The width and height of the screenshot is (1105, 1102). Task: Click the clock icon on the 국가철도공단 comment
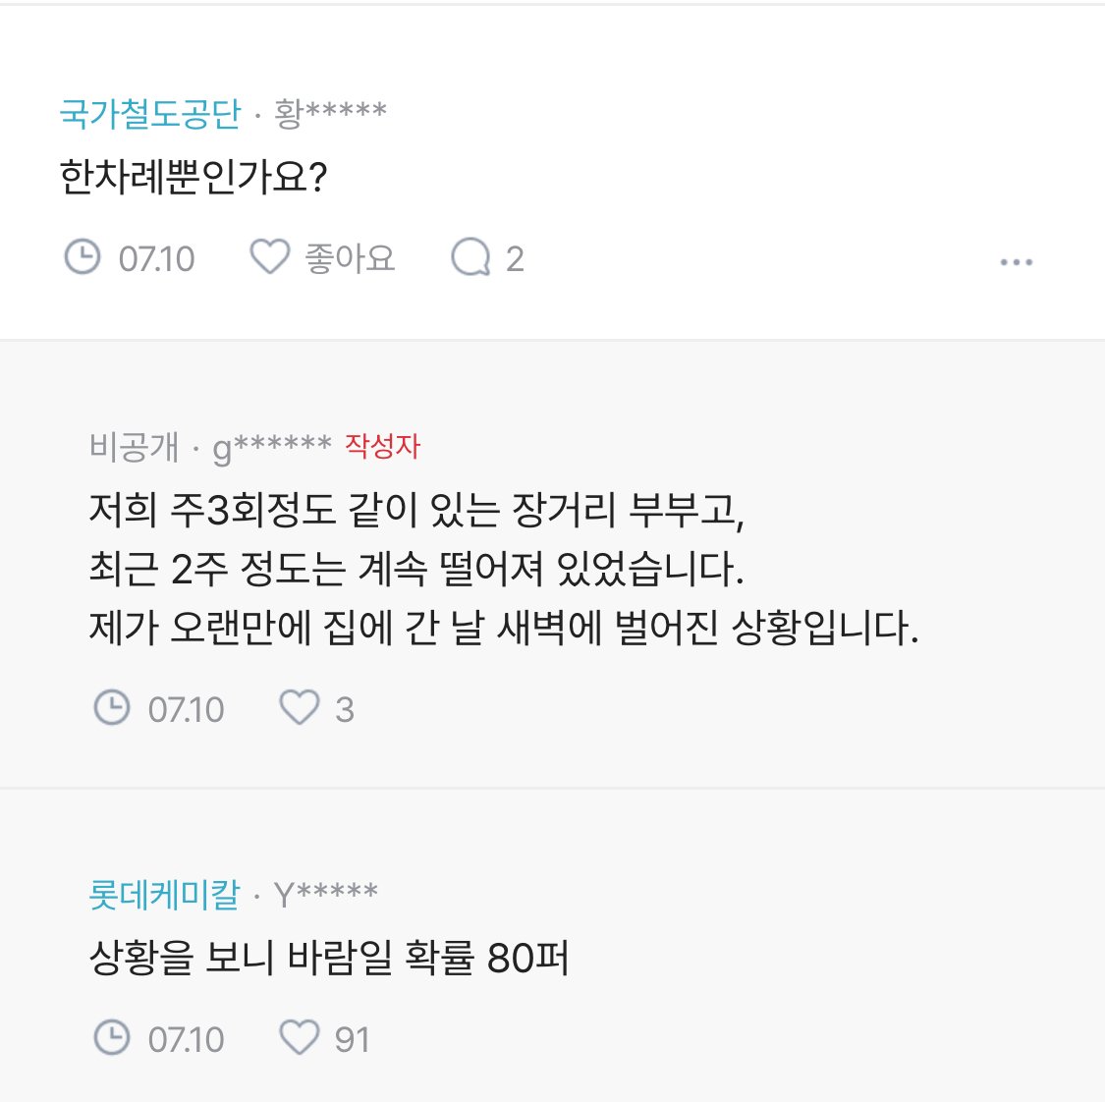pos(83,257)
